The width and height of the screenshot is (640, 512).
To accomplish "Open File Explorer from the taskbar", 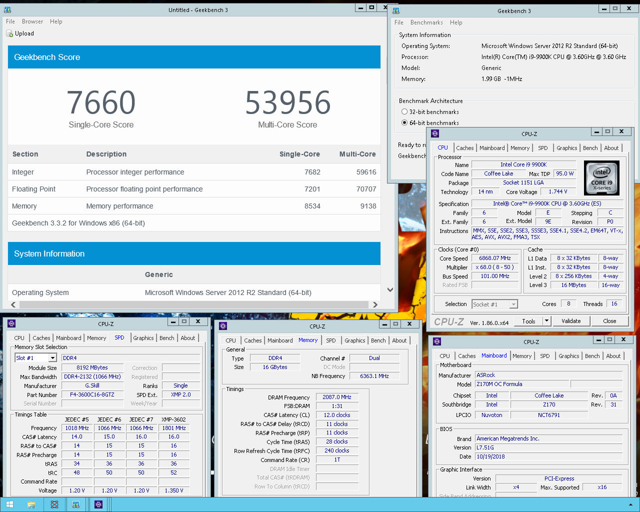I will pos(31,504).
